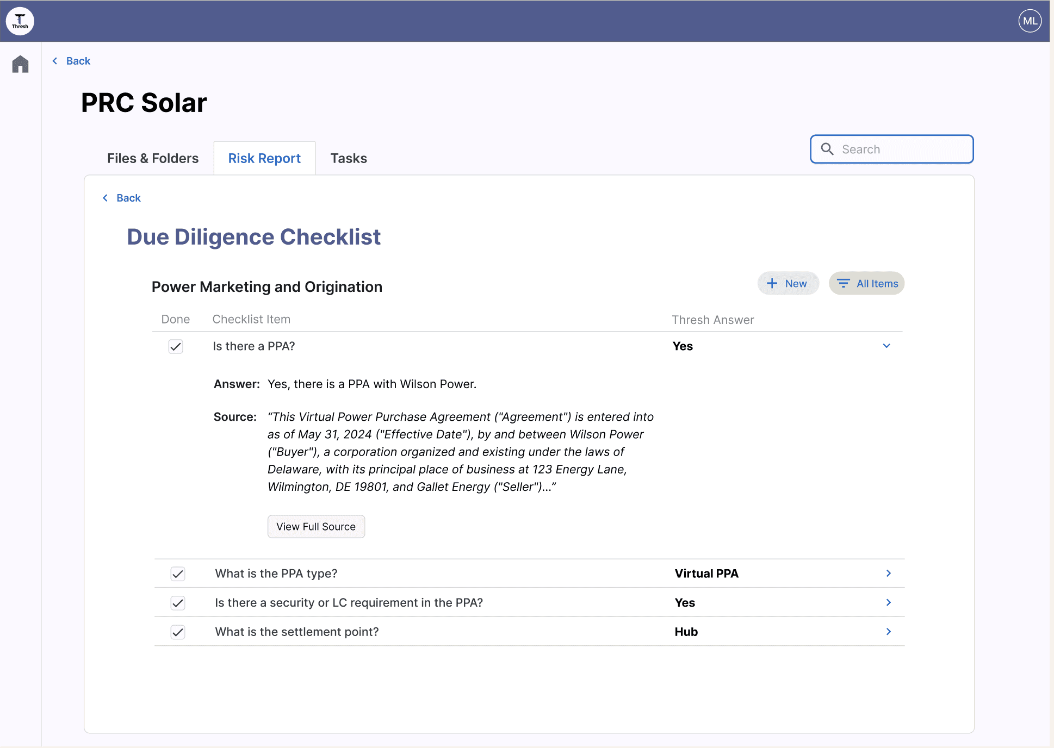Click the View Full Source button
Image resolution: width=1054 pixels, height=748 pixels.
point(316,526)
